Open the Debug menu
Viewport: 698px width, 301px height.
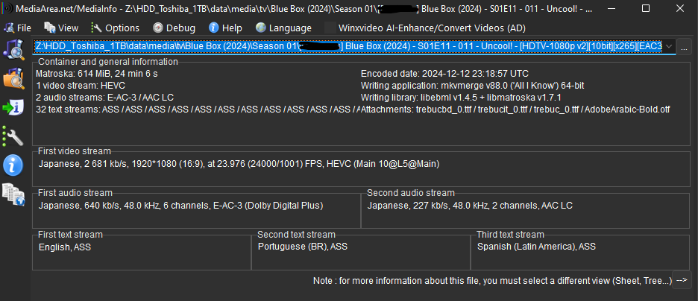(174, 28)
